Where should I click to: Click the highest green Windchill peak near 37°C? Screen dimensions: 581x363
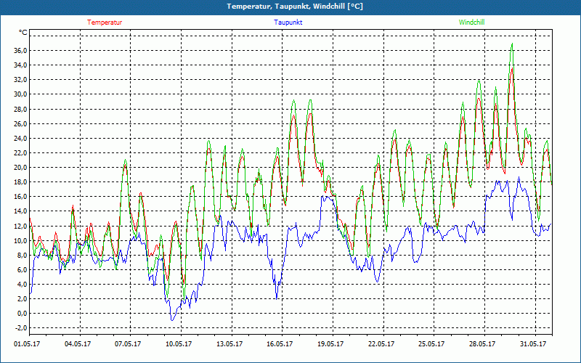pyautogui.click(x=512, y=44)
